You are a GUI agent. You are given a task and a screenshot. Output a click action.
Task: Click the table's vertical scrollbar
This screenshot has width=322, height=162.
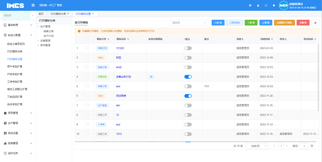click(319, 77)
